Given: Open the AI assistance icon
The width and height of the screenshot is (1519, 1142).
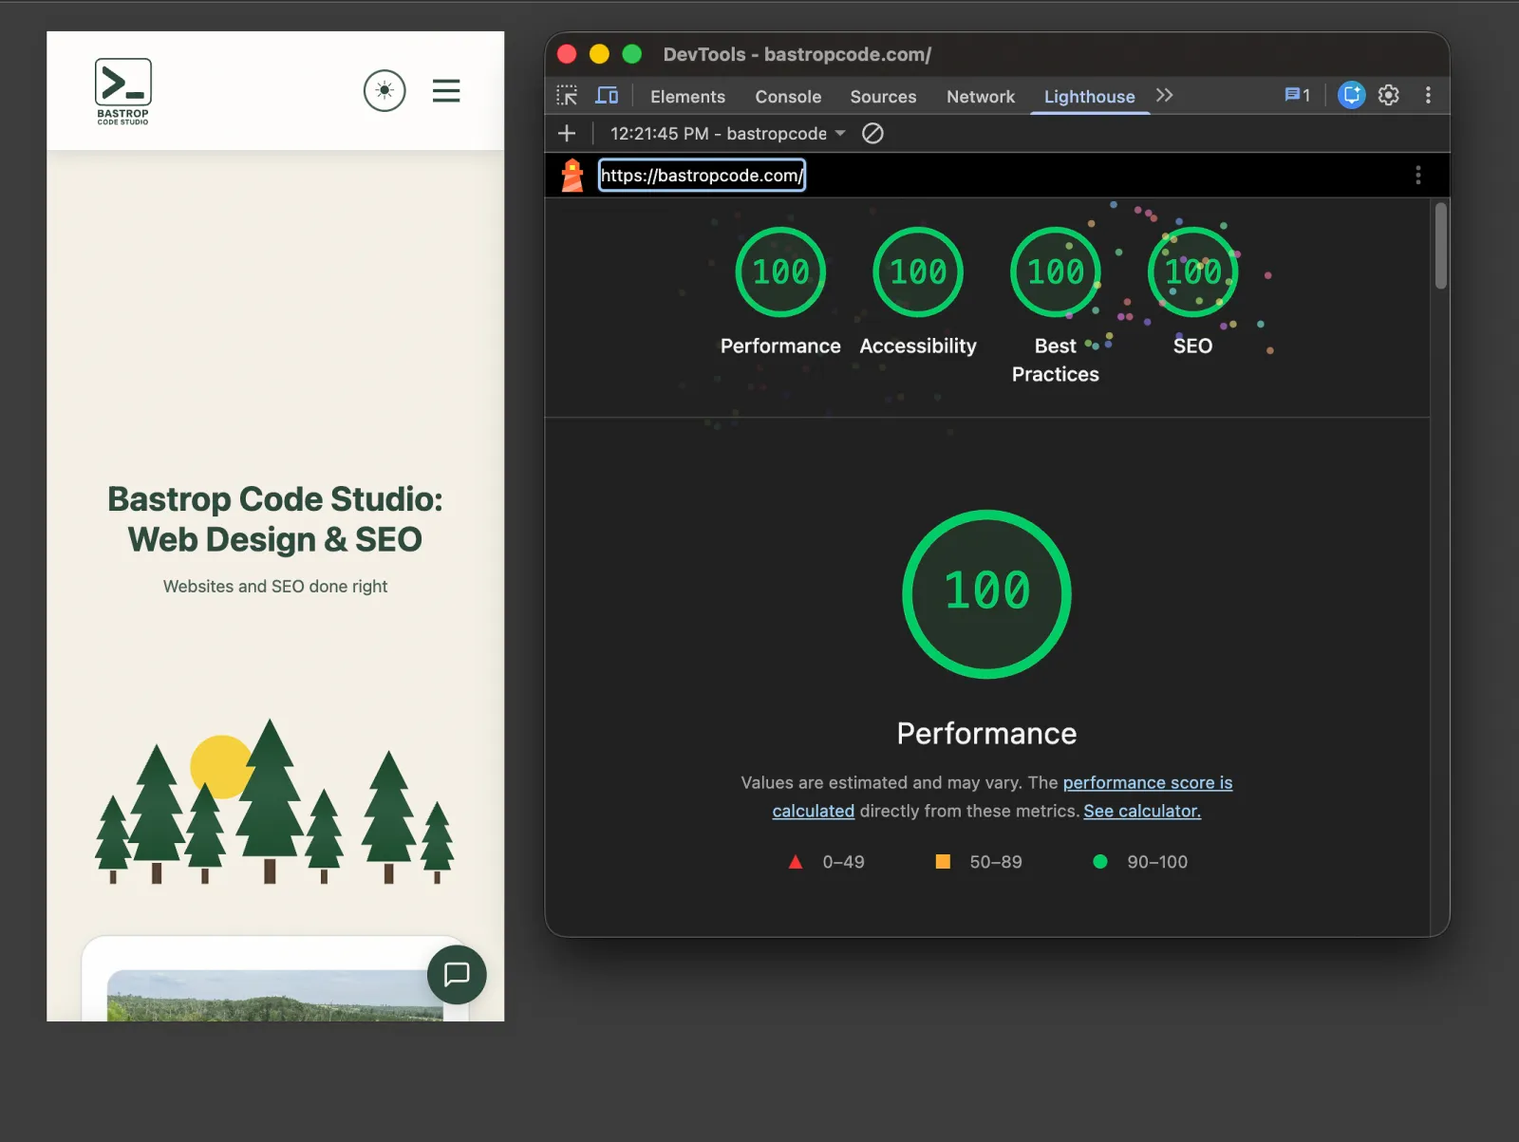Looking at the screenshot, I should [1351, 95].
